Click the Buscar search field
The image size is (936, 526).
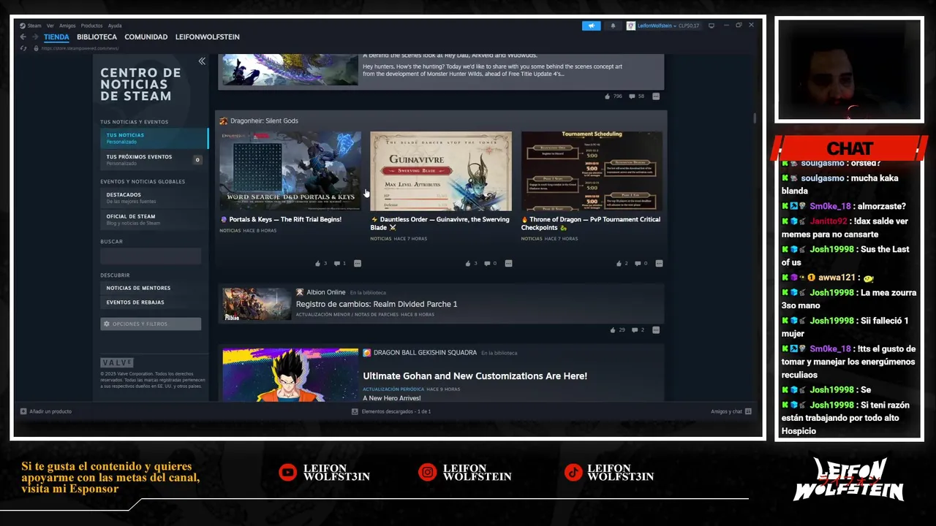[x=151, y=256]
